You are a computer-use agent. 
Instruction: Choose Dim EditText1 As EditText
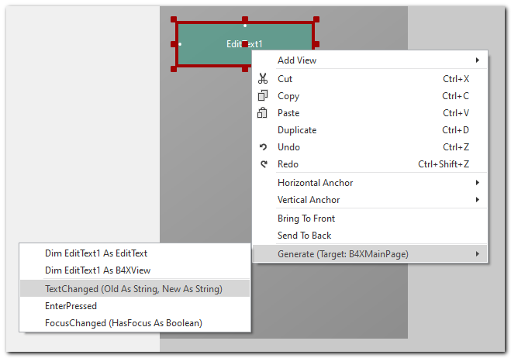coord(96,253)
